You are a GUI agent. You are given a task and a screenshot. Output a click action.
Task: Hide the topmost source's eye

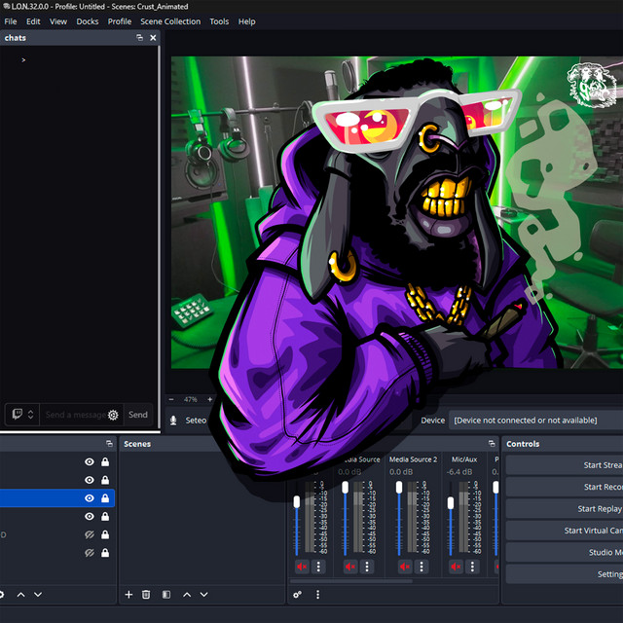[x=90, y=461]
